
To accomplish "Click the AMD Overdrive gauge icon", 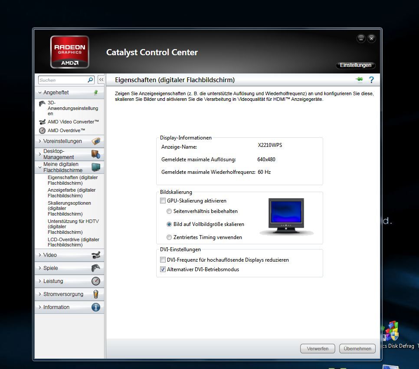I will [x=42, y=130].
